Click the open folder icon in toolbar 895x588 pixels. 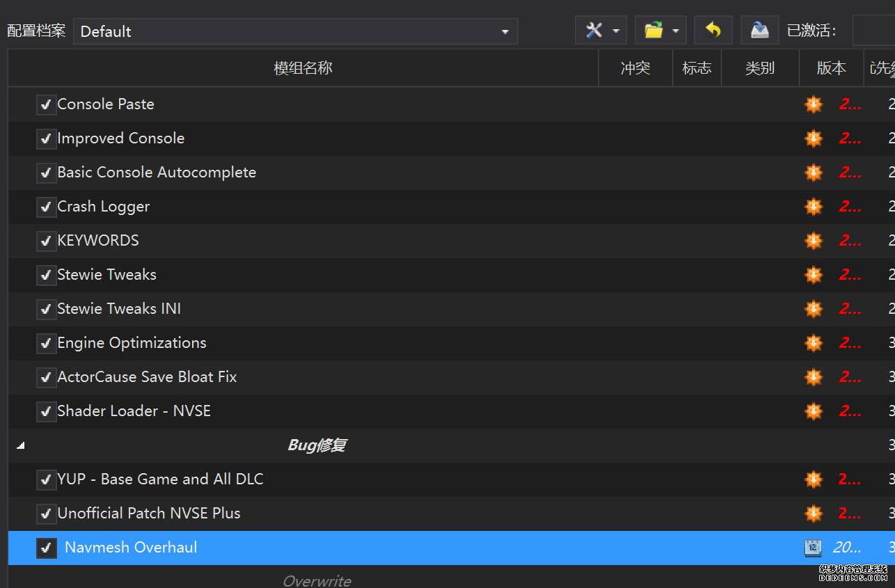pos(654,31)
